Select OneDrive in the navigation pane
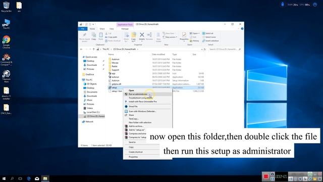 [89, 74]
